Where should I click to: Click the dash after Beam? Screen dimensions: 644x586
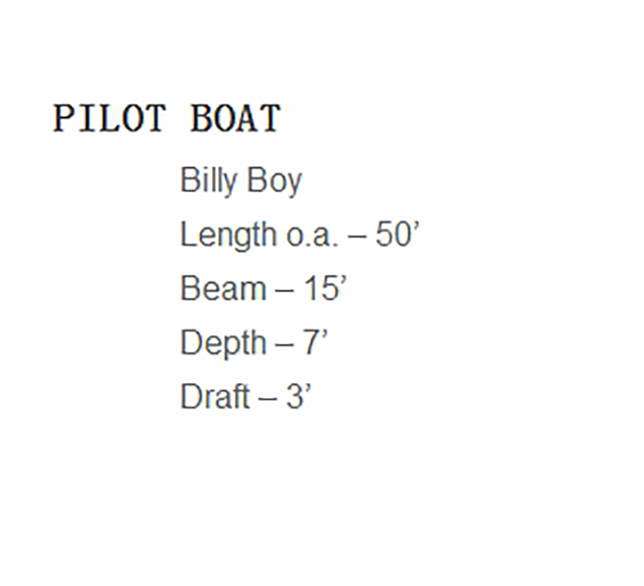click(285, 289)
